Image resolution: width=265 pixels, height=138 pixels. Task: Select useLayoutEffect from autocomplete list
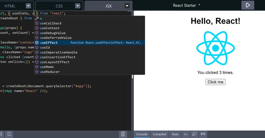coord(89,62)
